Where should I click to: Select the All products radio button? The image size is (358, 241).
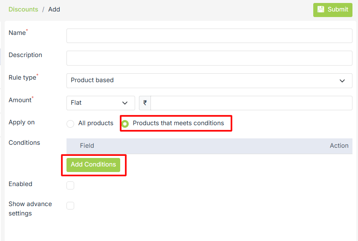[70, 124]
